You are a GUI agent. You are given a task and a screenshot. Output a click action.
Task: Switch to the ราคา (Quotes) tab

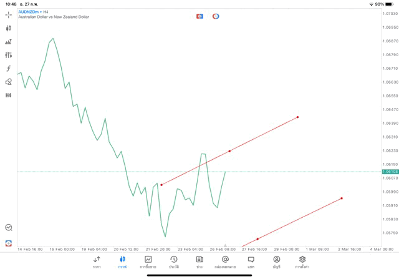(97, 262)
